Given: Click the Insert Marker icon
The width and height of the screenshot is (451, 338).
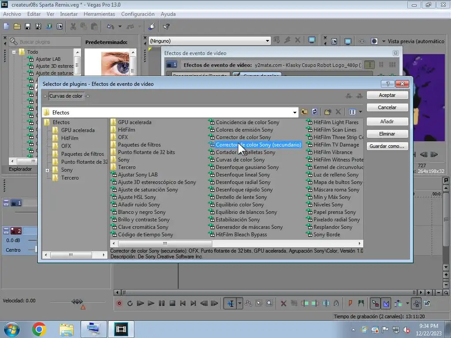Looking at the screenshot, I should (350, 303).
